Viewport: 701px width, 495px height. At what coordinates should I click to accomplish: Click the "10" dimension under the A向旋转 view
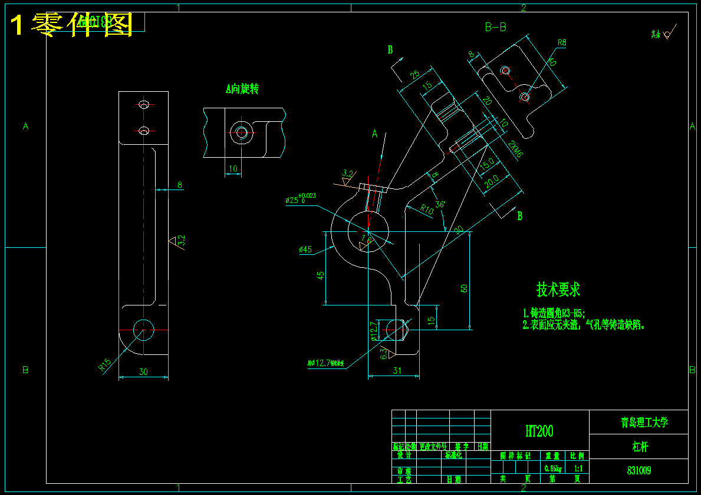click(x=233, y=169)
